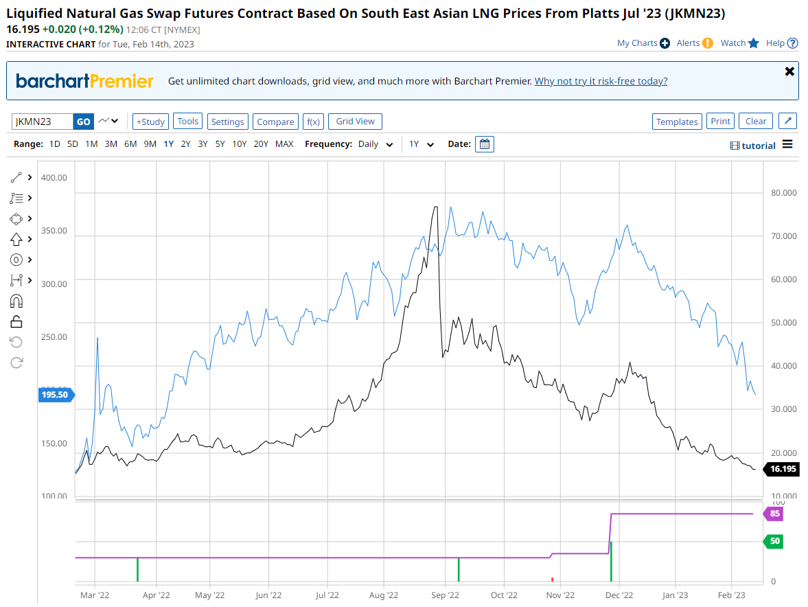Switch range to MAX
808x607 pixels.
click(x=284, y=144)
